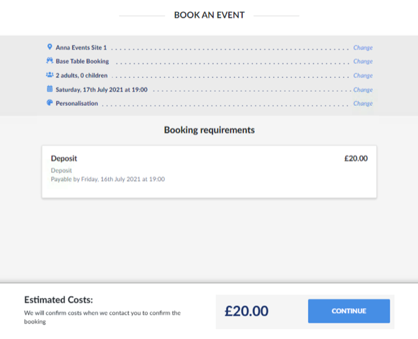Click the Base Table Booking cheers icon
The height and width of the screenshot is (339, 418).
point(49,61)
